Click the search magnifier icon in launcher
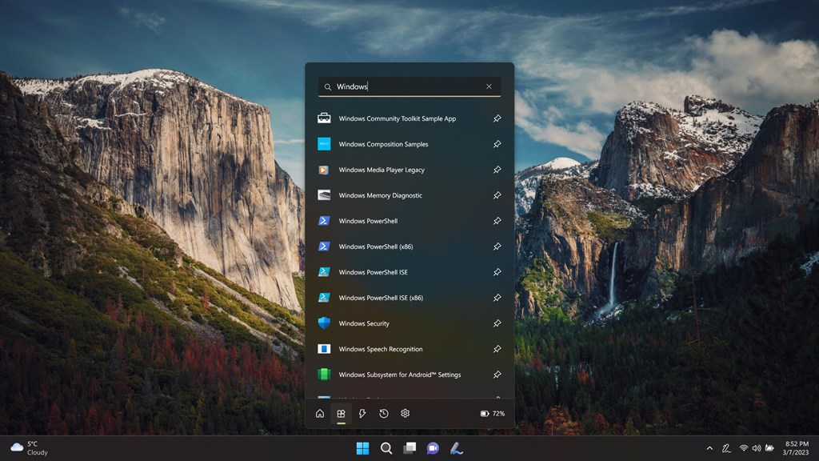The width and height of the screenshot is (819, 461). click(327, 86)
